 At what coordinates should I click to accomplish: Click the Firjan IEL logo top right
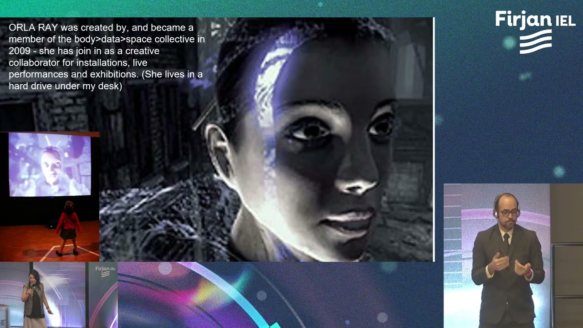point(535,32)
